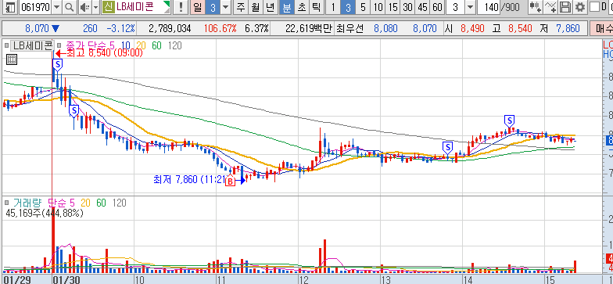The width and height of the screenshot is (613, 284).
Task: Click the 120-period moving average legend label
Action: (175, 45)
